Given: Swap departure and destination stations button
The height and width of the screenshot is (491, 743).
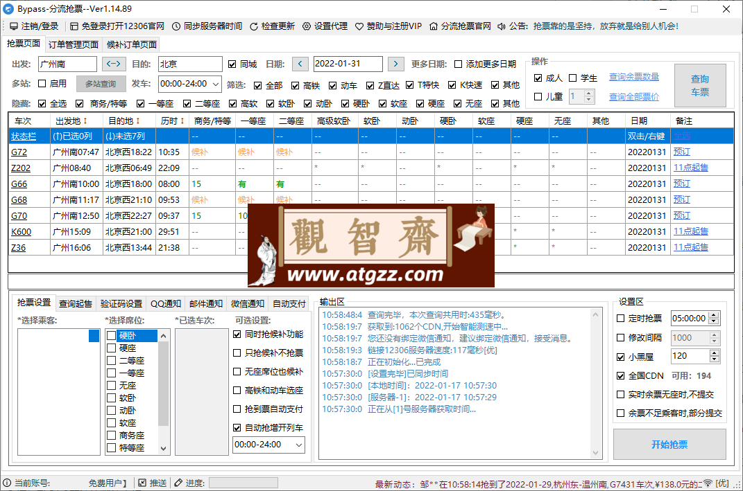Looking at the screenshot, I should pyautogui.click(x=113, y=64).
